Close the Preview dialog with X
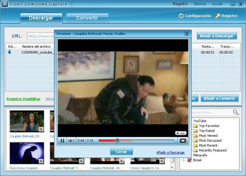 187,34
